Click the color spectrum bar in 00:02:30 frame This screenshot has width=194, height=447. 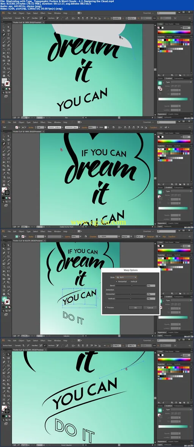click(174, 32)
